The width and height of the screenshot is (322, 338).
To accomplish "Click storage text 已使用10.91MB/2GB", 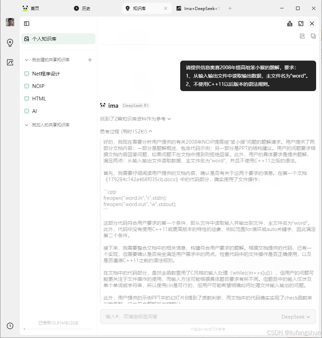I will [58, 323].
